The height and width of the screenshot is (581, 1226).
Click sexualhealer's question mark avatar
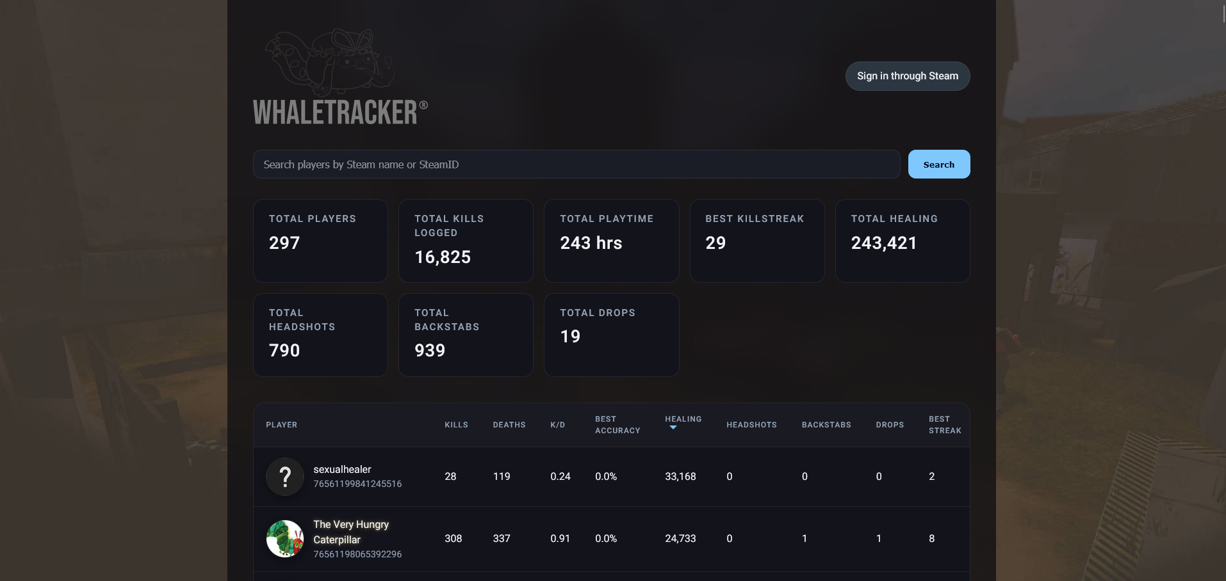pyautogui.click(x=285, y=477)
